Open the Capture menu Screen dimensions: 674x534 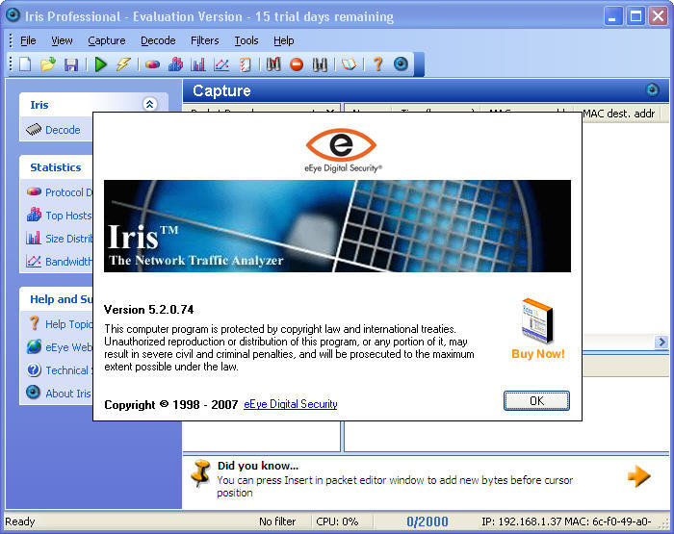[x=107, y=40]
